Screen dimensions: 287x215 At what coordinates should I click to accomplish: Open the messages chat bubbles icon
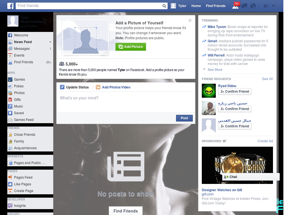point(244,6)
